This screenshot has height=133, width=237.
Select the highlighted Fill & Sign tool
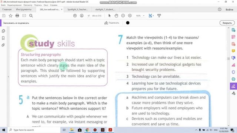[233, 86]
